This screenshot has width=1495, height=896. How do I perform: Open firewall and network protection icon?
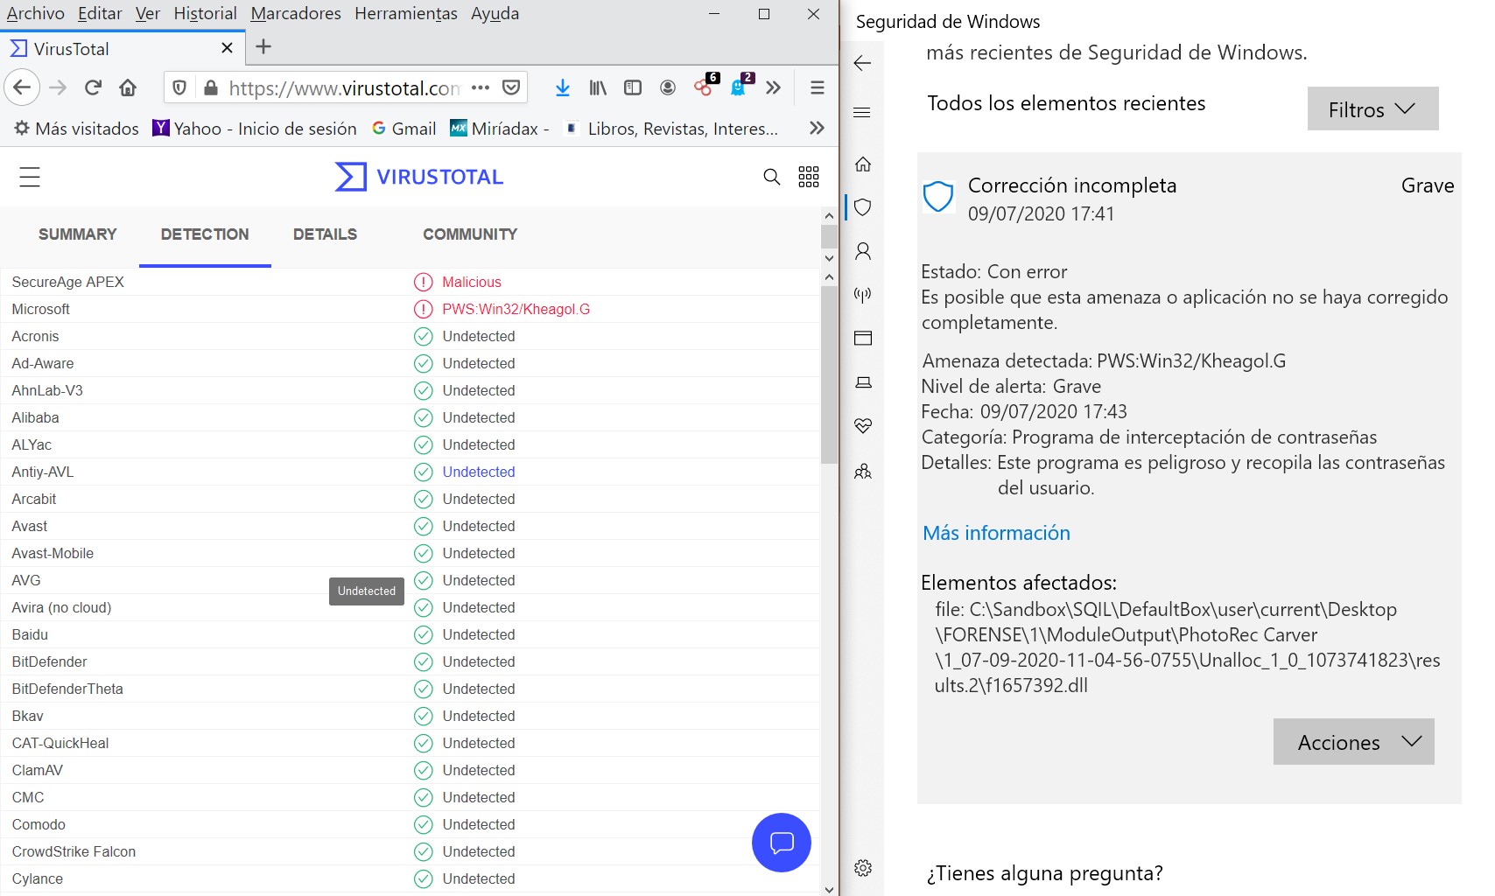[863, 295]
